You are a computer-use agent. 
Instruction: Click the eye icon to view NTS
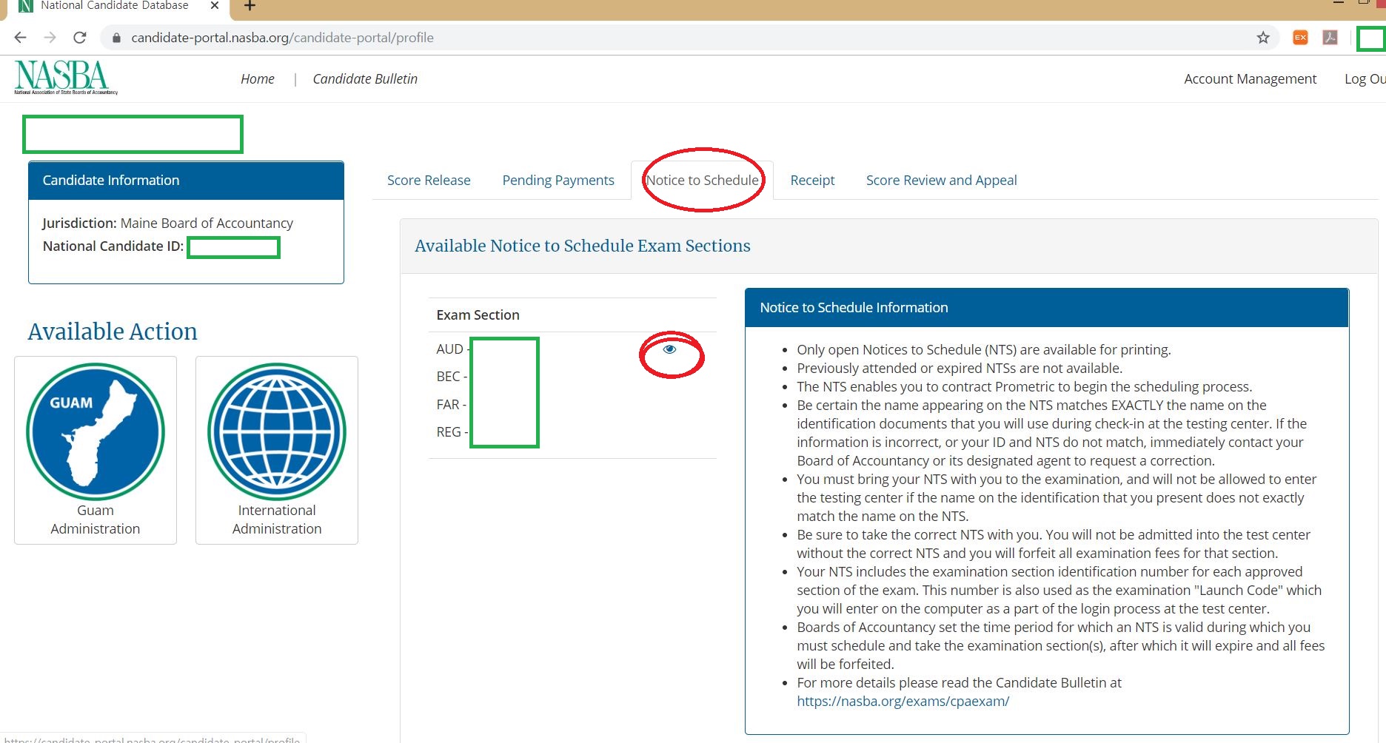tap(669, 349)
